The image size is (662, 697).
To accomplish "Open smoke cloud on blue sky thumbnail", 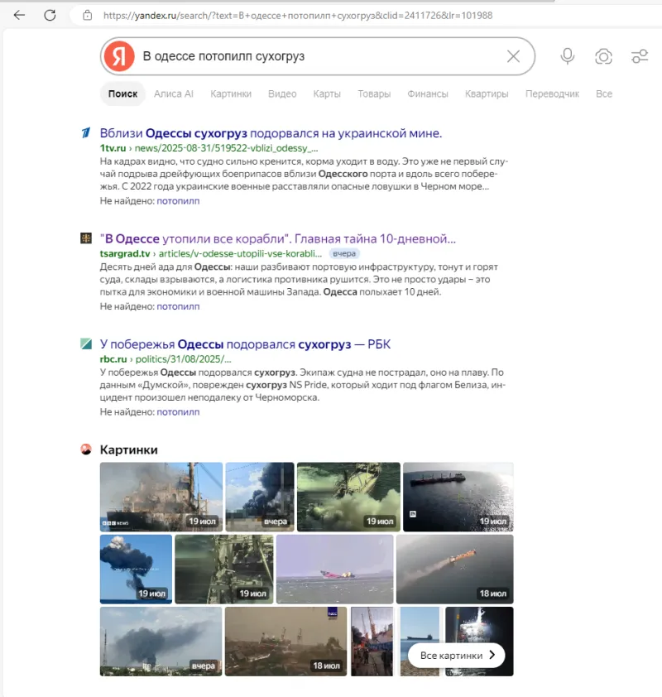I will [x=136, y=569].
